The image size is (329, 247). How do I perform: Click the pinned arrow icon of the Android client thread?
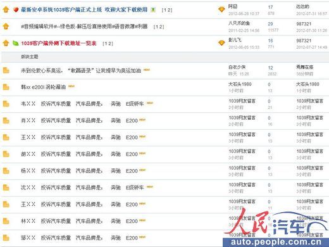[x=6, y=9]
